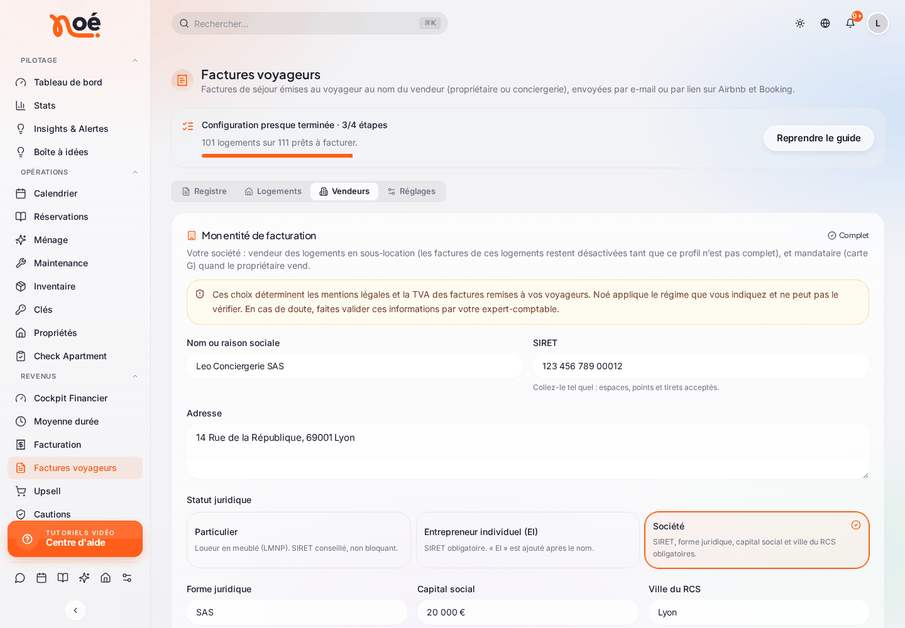Click the sparkles shortcut icon at sidebar bottom

pos(84,578)
